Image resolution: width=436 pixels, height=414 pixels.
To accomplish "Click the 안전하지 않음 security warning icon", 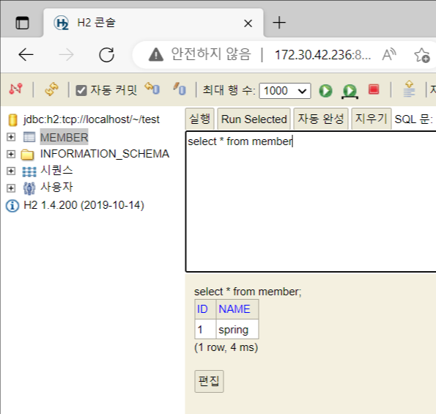I will (156, 54).
